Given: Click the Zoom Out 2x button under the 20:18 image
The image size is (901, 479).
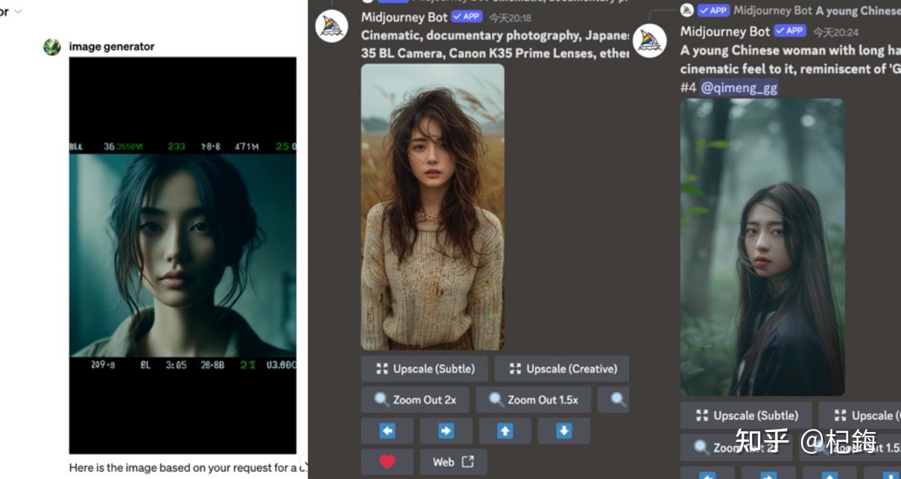Looking at the screenshot, I should coord(415,400).
